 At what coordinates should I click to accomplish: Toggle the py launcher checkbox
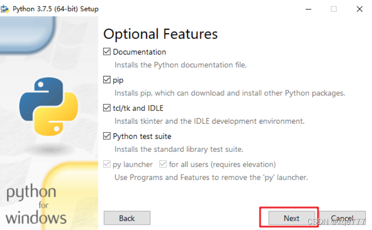(x=107, y=164)
